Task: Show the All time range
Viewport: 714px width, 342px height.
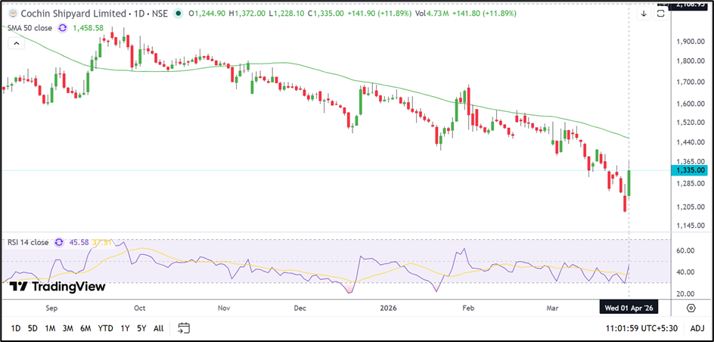Action: click(158, 328)
